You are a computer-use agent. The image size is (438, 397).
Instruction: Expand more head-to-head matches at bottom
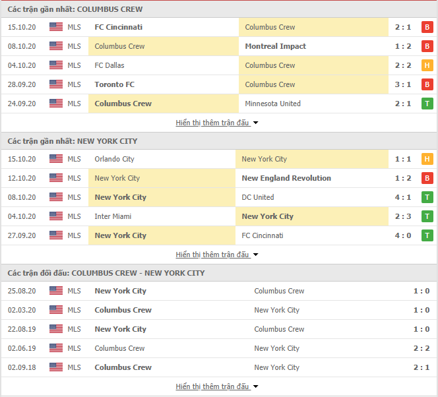coord(216,386)
